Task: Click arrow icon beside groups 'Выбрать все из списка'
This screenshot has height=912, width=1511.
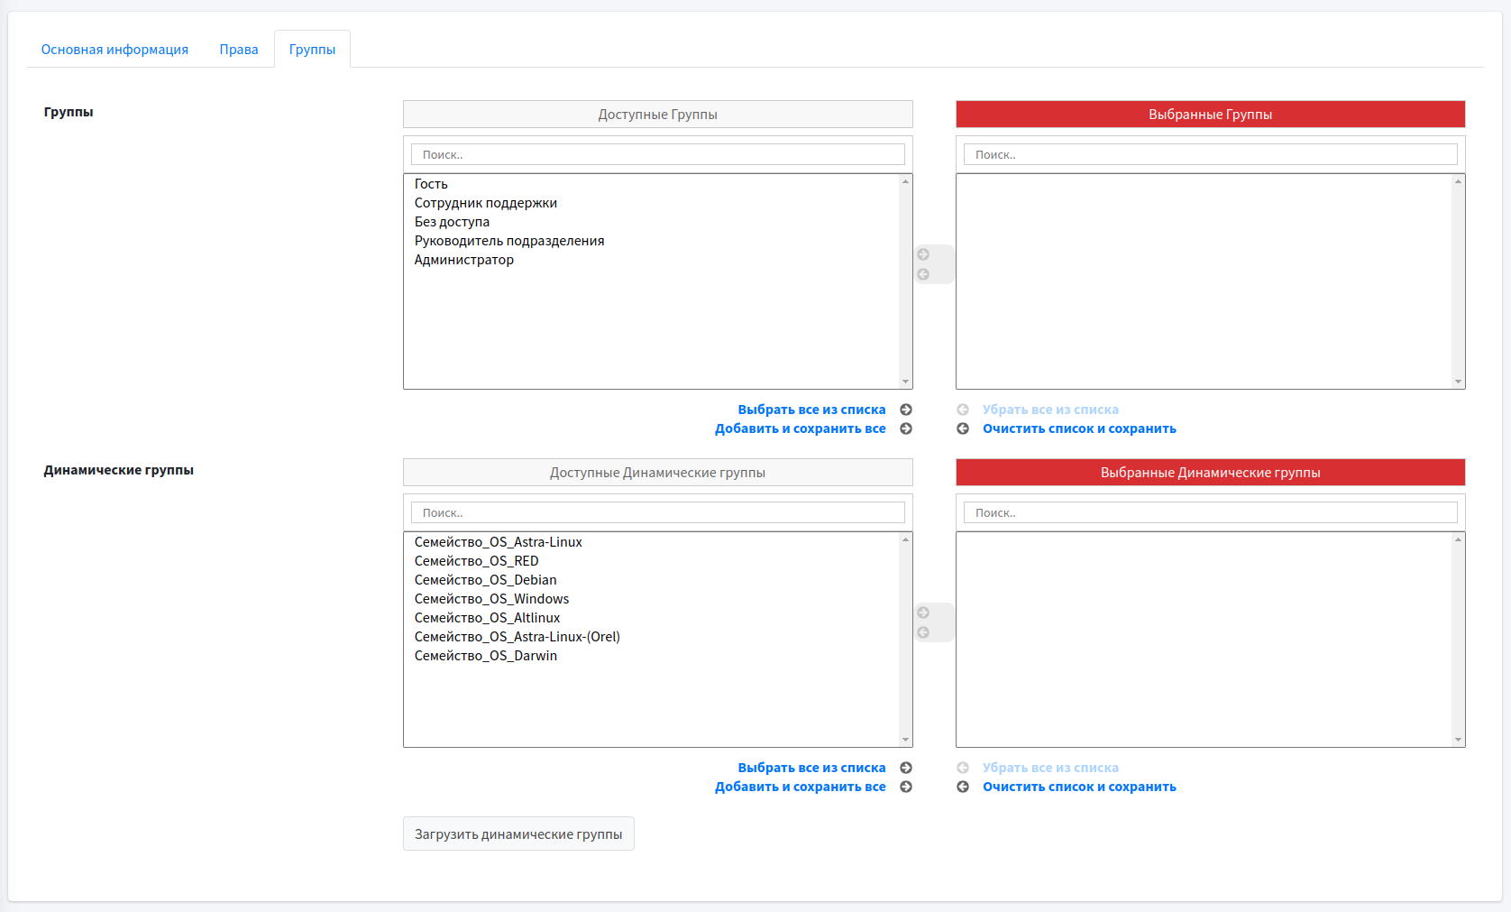Action: pyautogui.click(x=906, y=410)
